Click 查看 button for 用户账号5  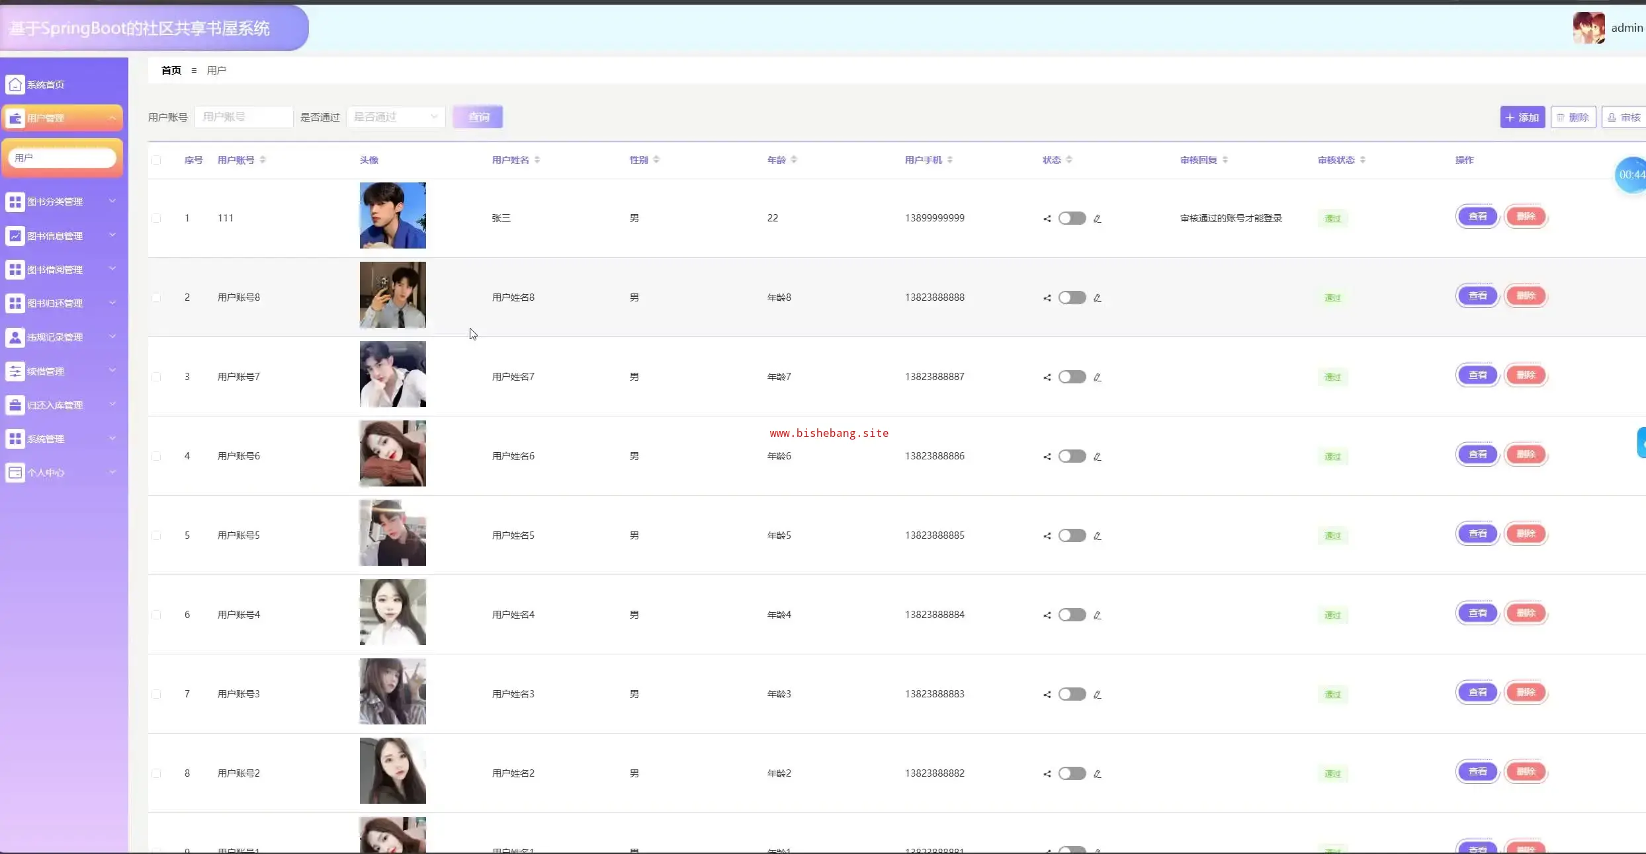click(1477, 533)
